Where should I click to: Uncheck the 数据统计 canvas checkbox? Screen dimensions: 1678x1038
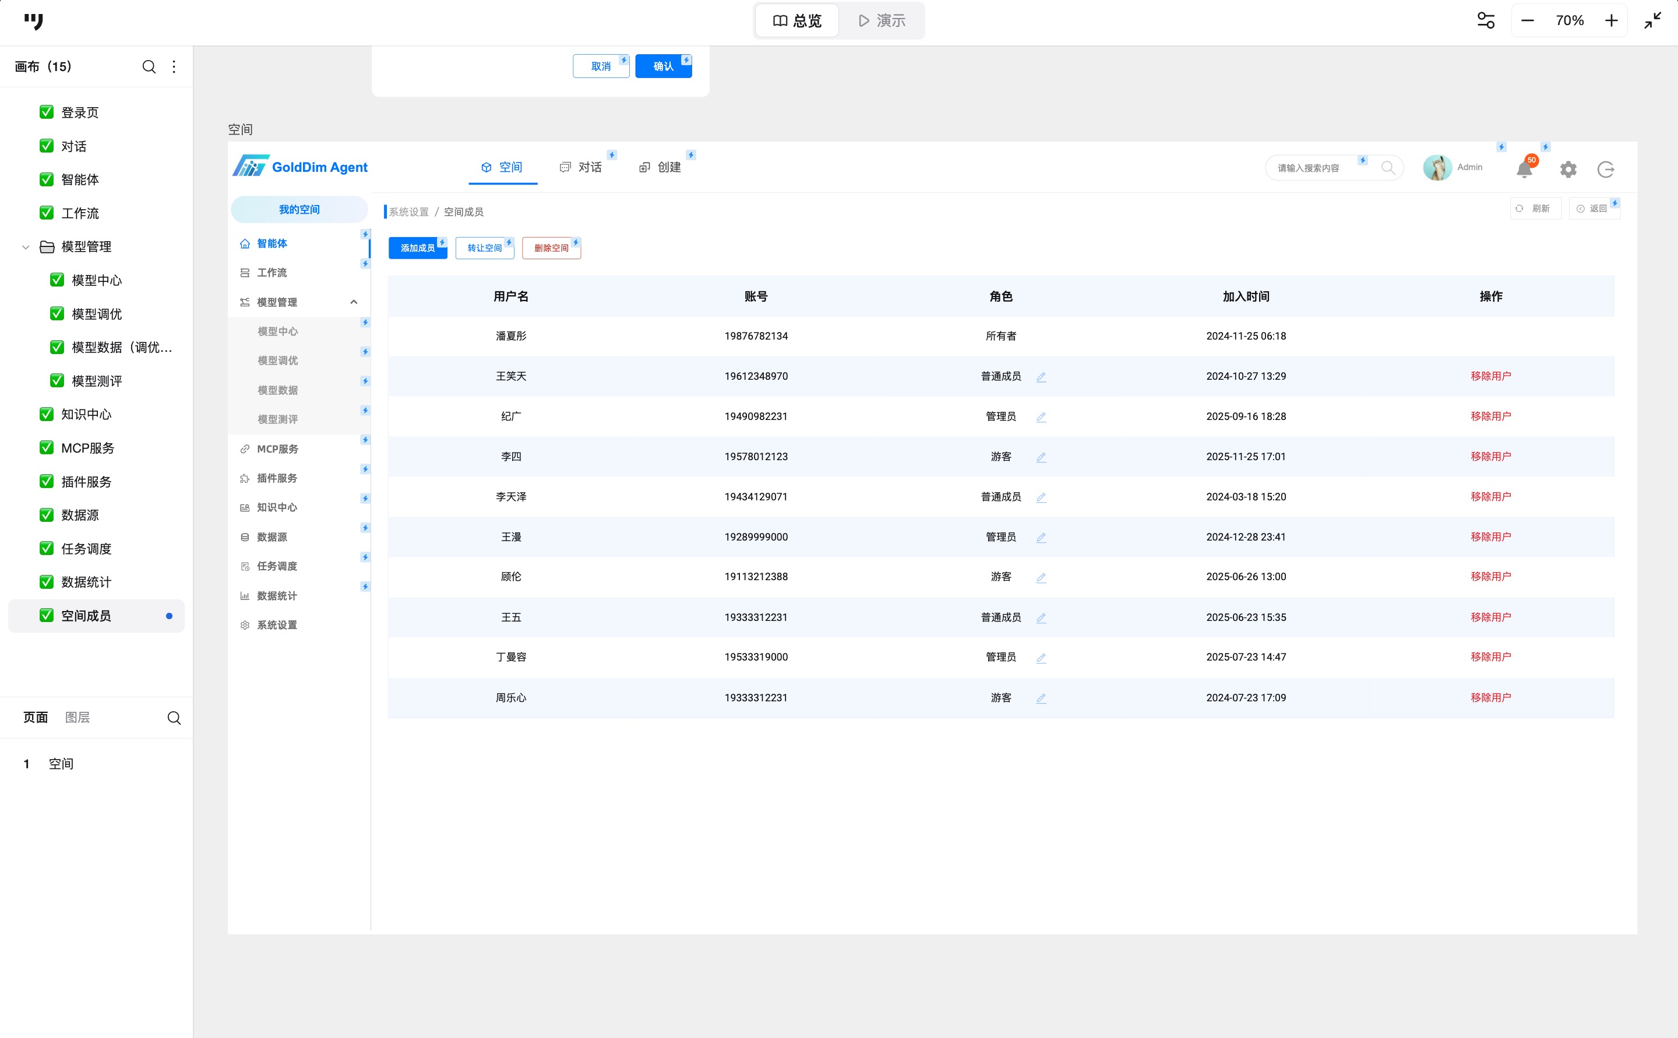(47, 581)
